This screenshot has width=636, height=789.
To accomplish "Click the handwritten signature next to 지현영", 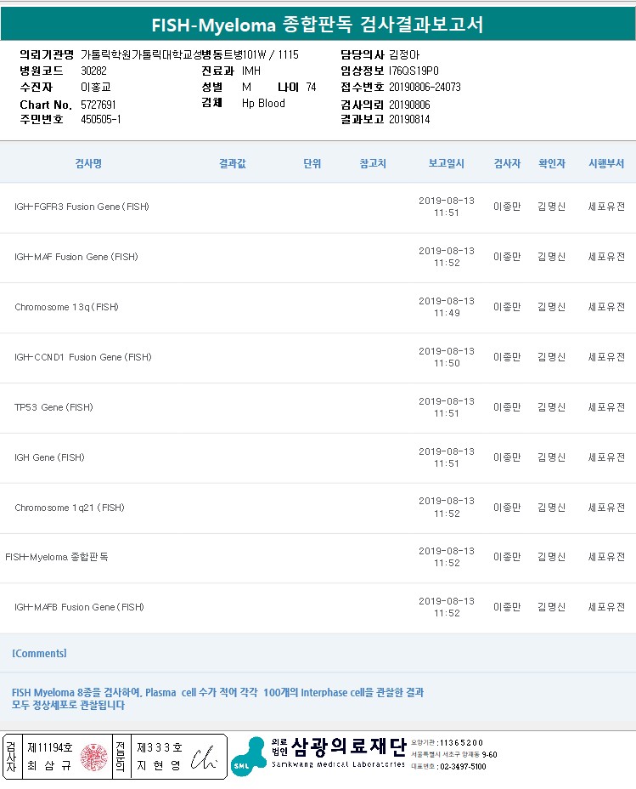I will 204,756.
